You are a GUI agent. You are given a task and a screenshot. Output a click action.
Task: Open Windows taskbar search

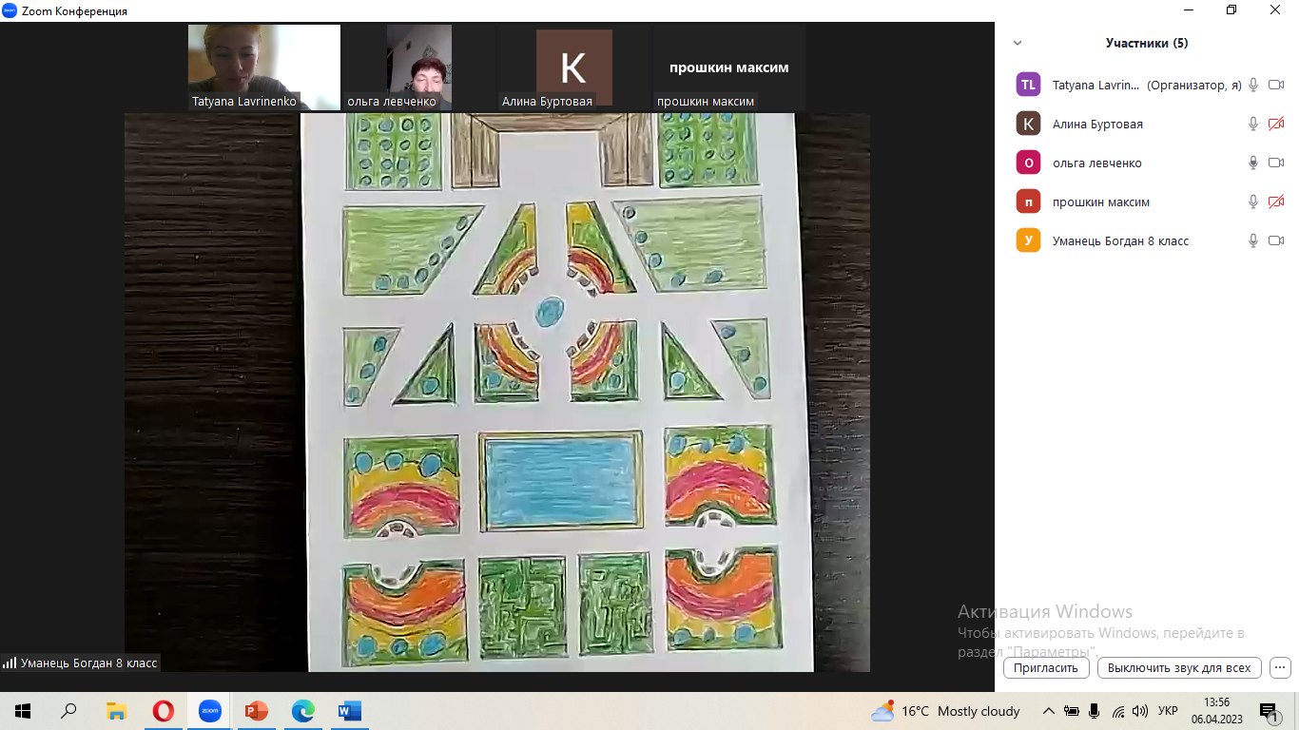point(68,711)
